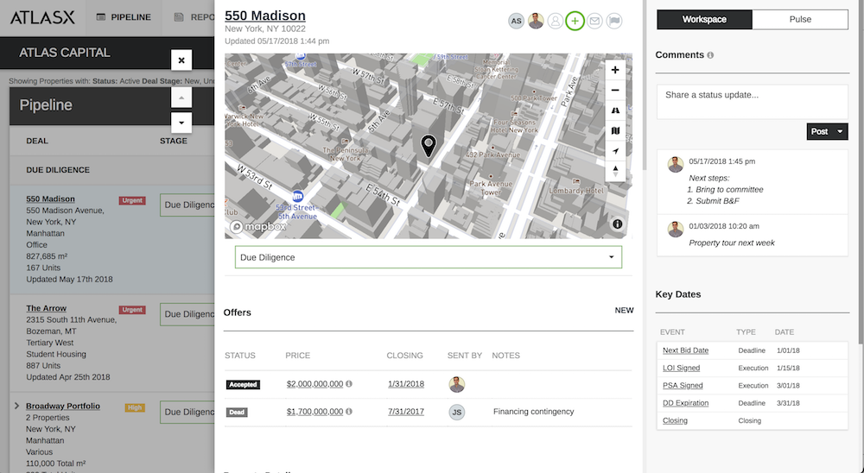
Task: Click info icon beside $2,000,000,000 price
Action: [x=349, y=384]
